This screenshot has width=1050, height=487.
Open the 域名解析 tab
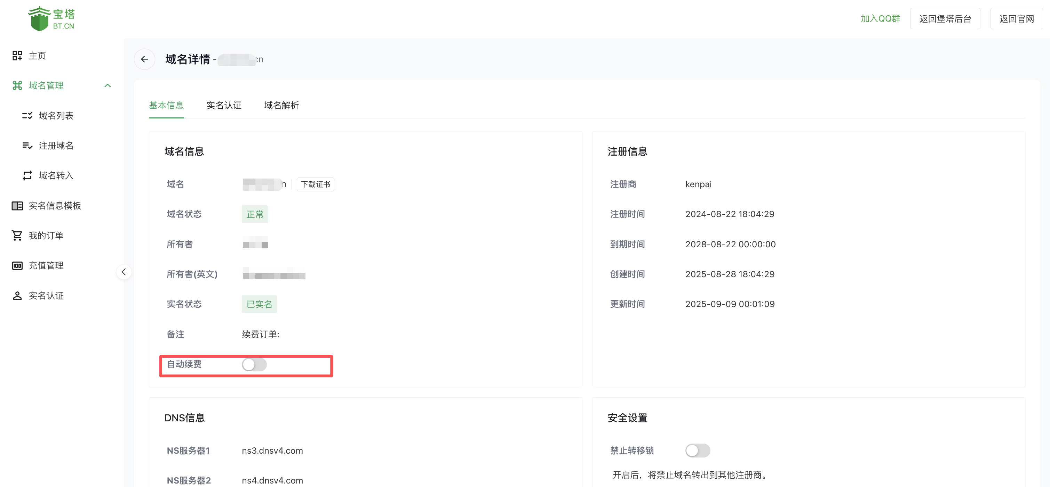coord(281,105)
